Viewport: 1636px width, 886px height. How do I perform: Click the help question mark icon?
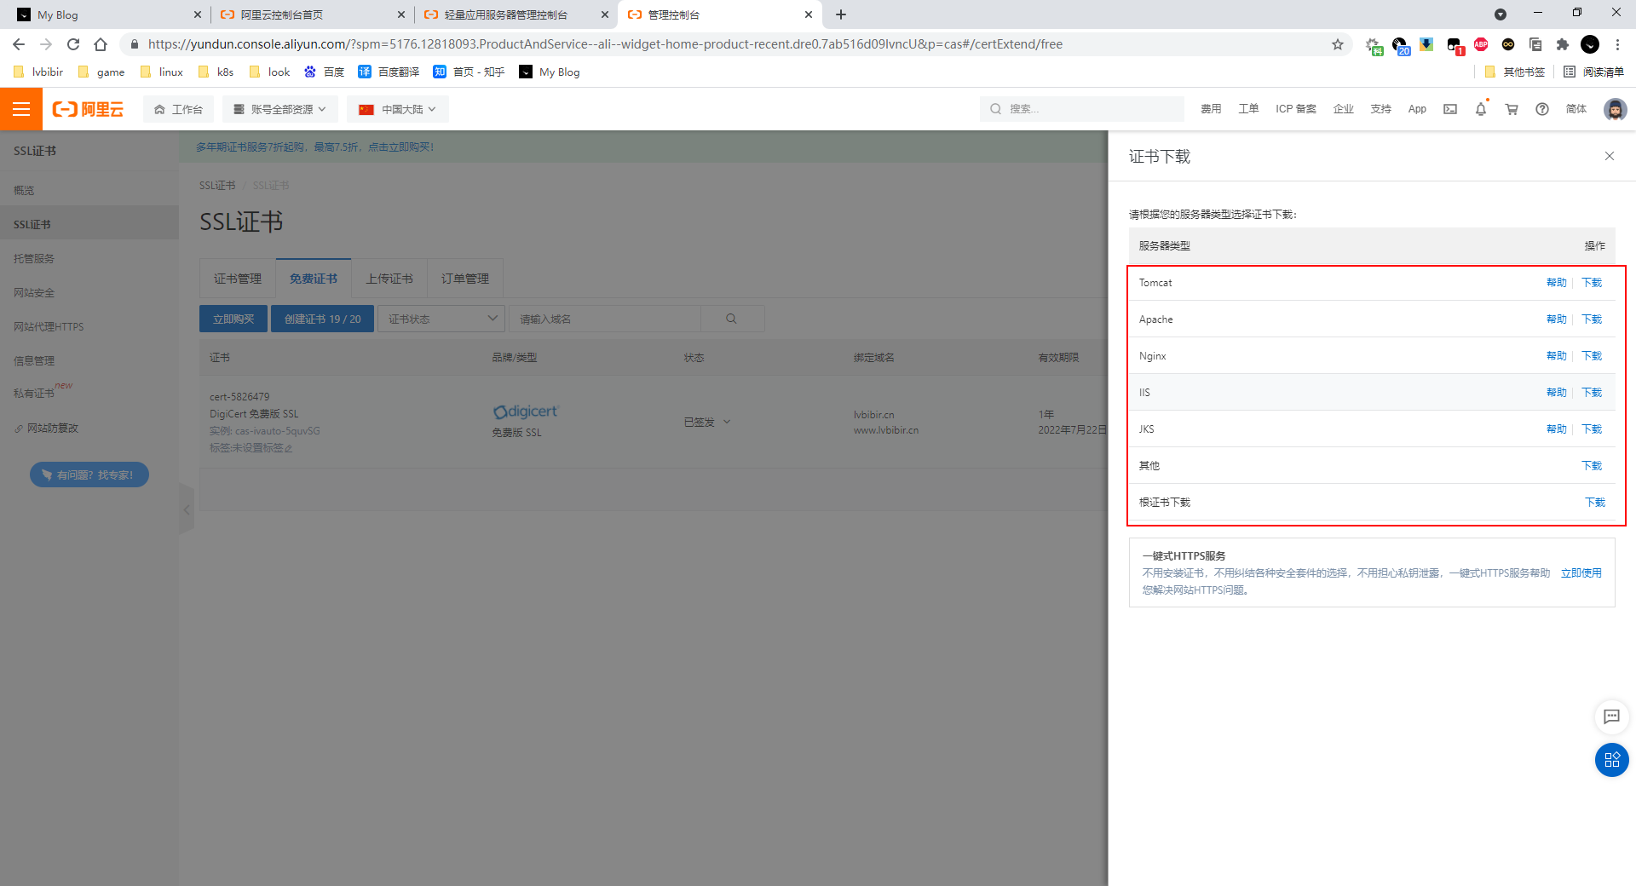click(x=1542, y=109)
